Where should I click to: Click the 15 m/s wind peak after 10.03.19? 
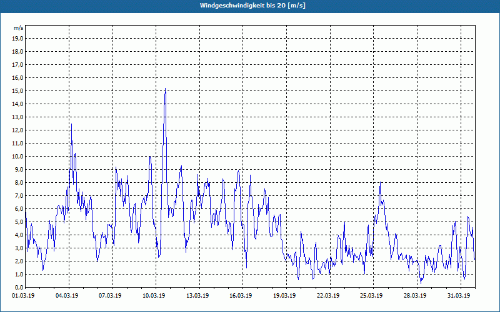[165, 89]
